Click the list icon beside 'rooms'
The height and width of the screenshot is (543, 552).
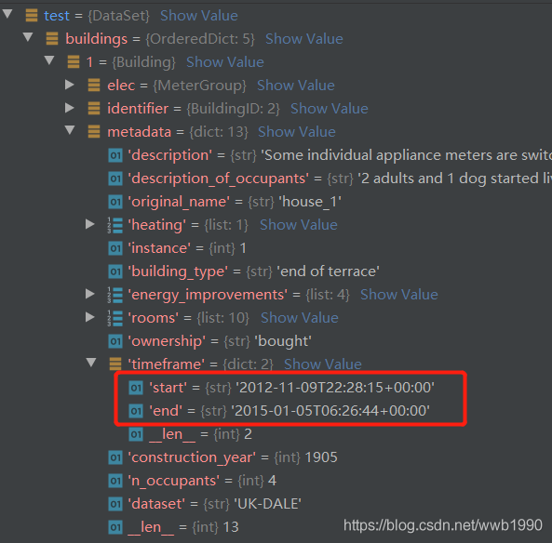click(x=115, y=318)
